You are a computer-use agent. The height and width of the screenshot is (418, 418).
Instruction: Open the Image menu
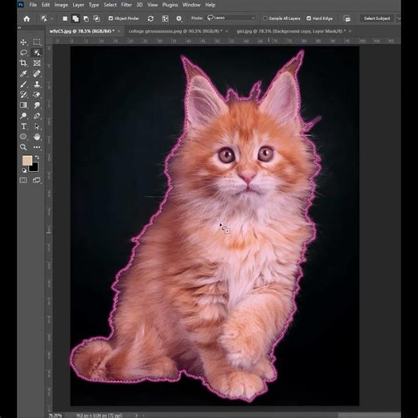[61, 5]
